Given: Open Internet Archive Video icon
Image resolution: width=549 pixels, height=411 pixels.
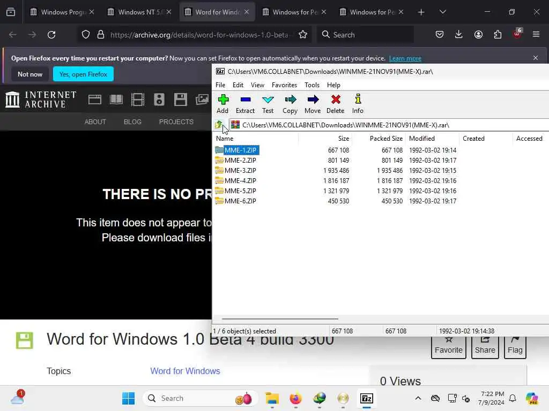Looking at the screenshot, I should 138,100.
